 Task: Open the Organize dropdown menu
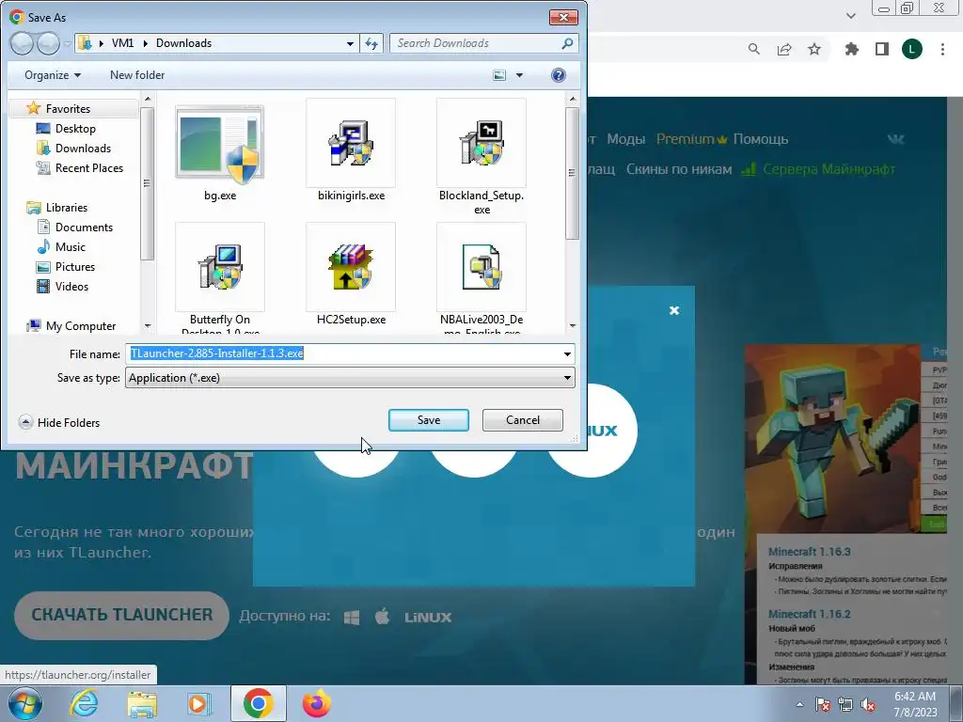coord(53,75)
